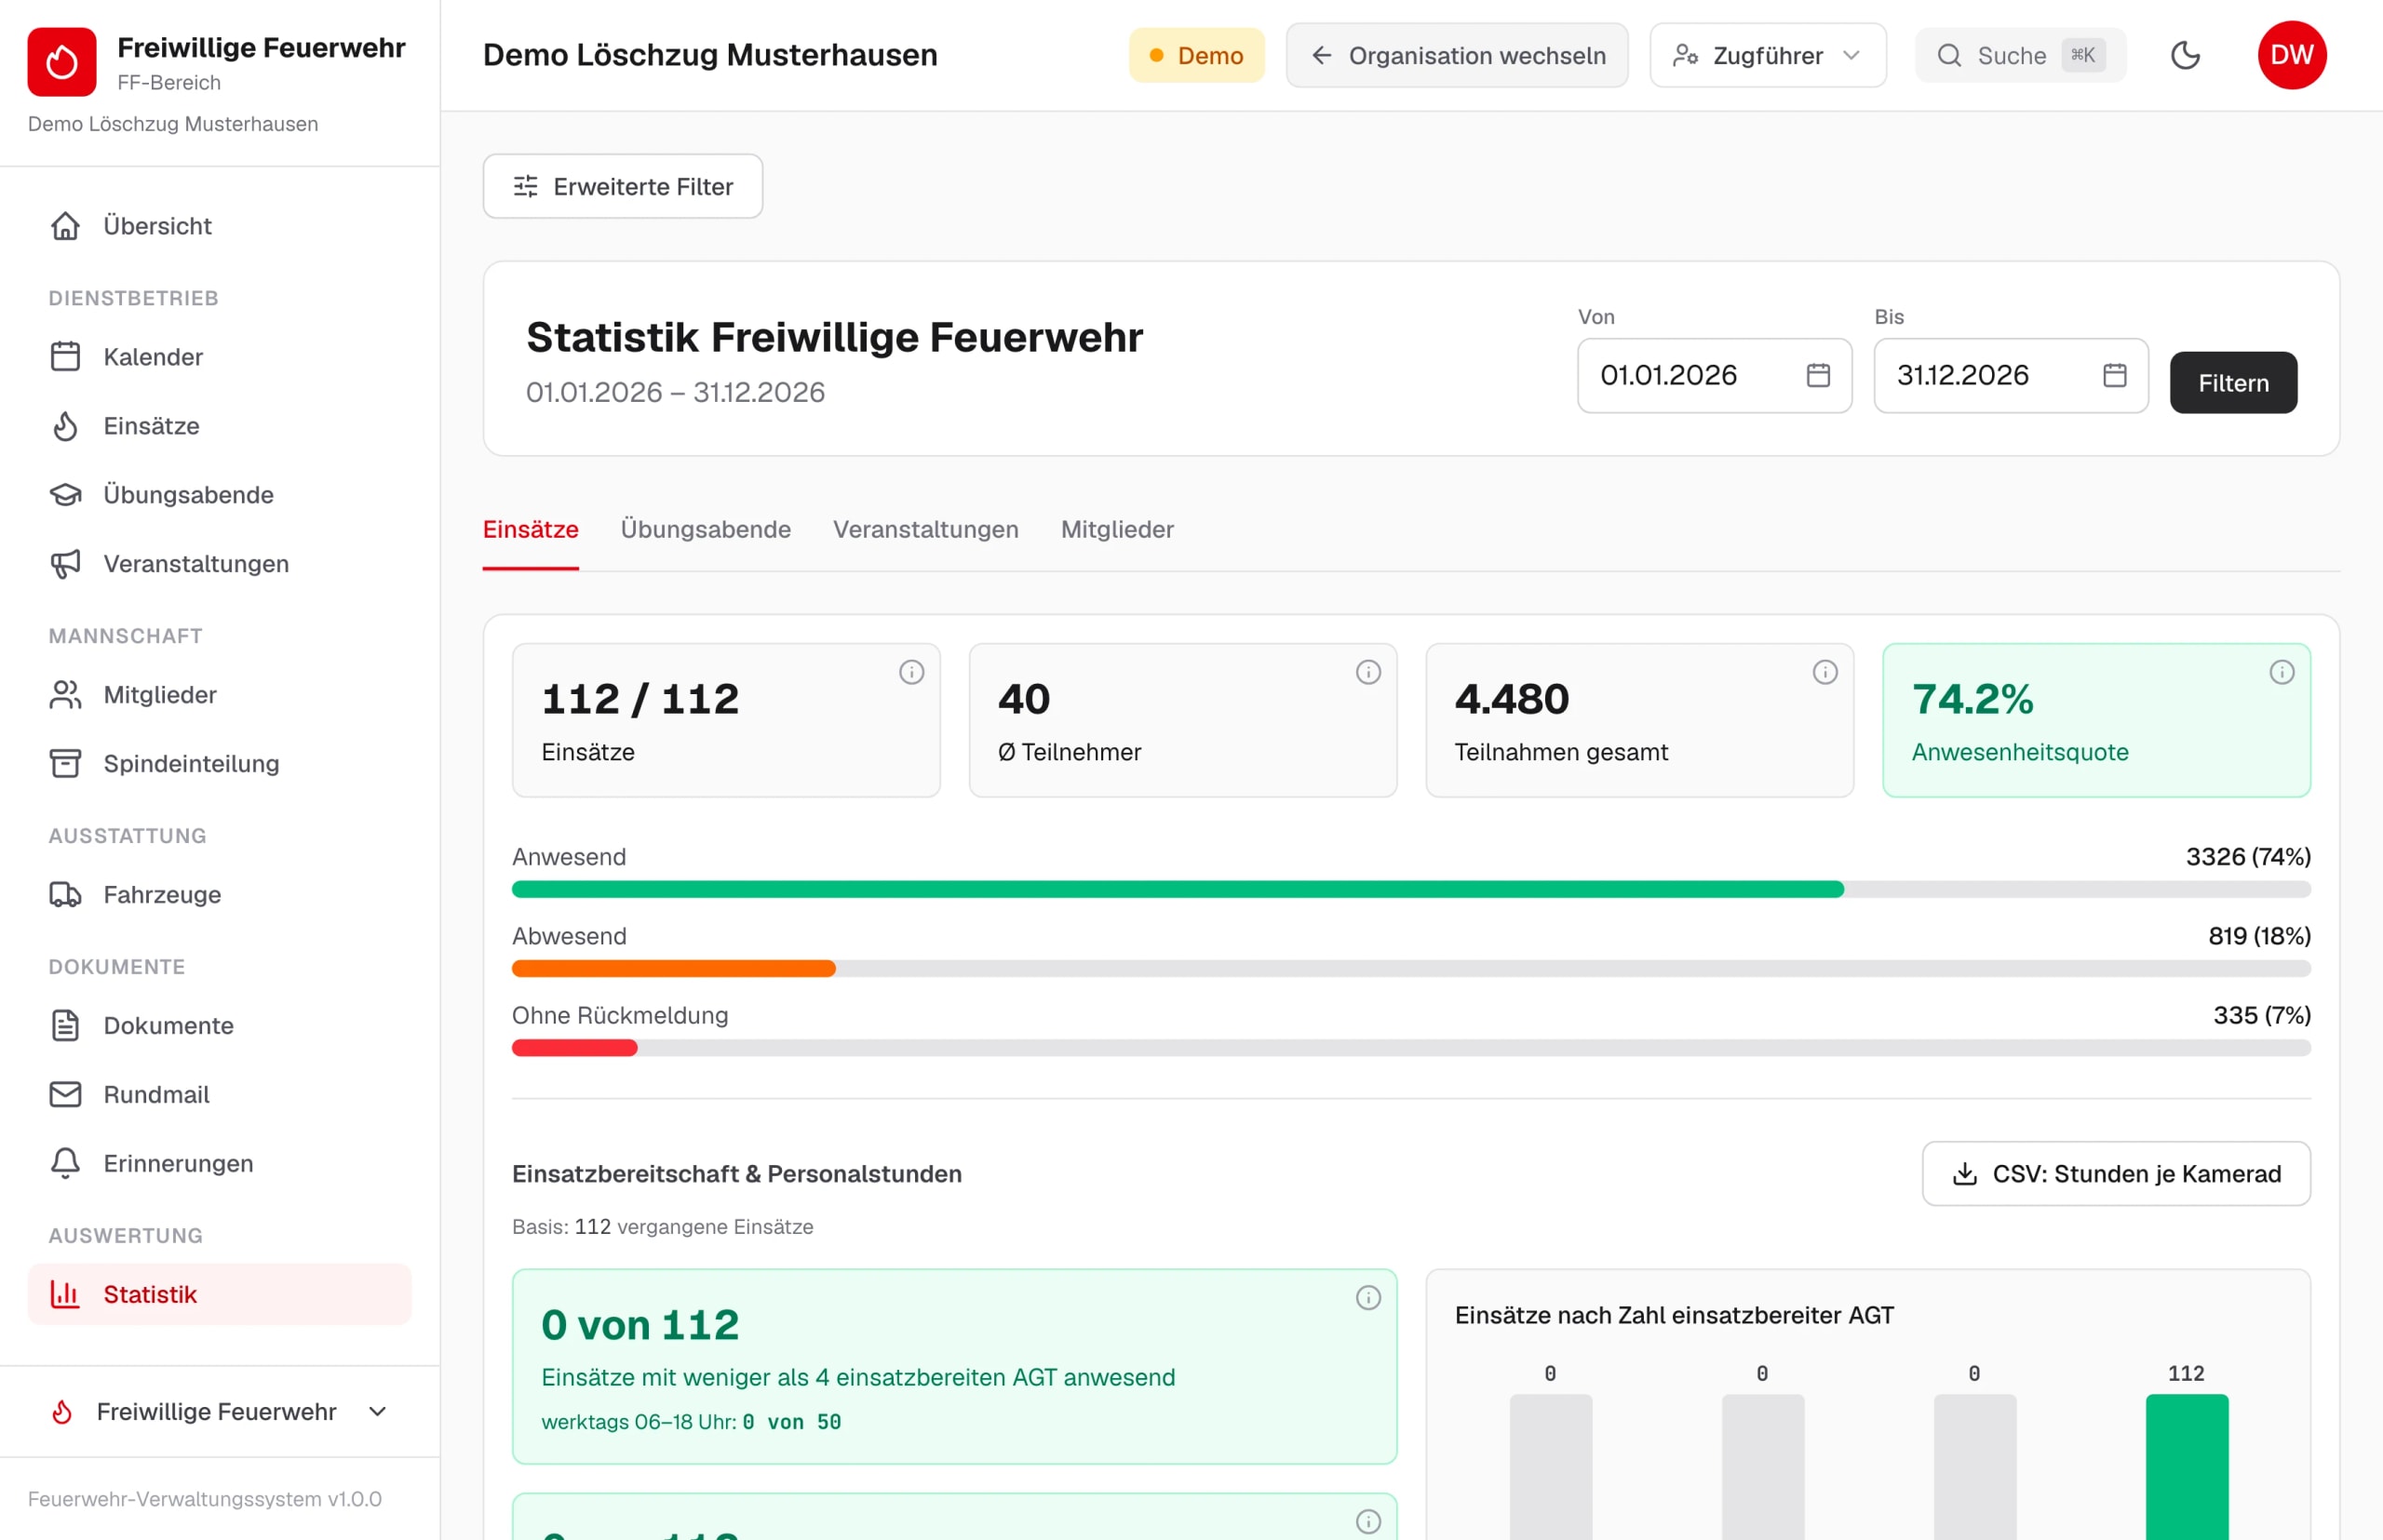Click the Demo badge
This screenshot has height=1540, width=2383.
point(1196,55)
